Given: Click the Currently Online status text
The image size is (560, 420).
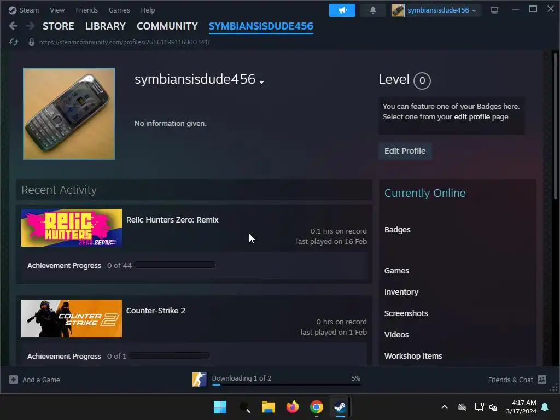Looking at the screenshot, I should [425, 193].
